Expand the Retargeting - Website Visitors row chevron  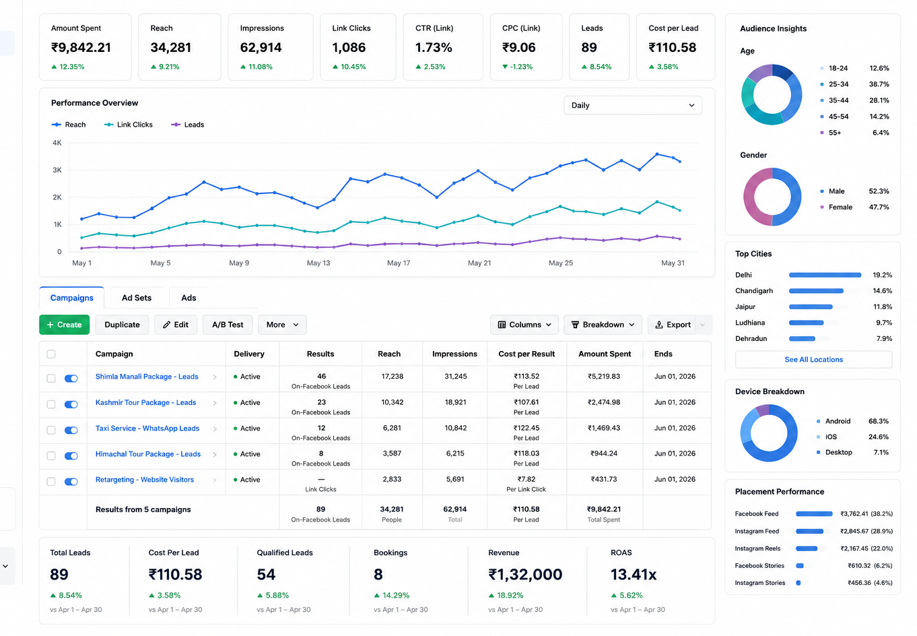click(x=215, y=480)
